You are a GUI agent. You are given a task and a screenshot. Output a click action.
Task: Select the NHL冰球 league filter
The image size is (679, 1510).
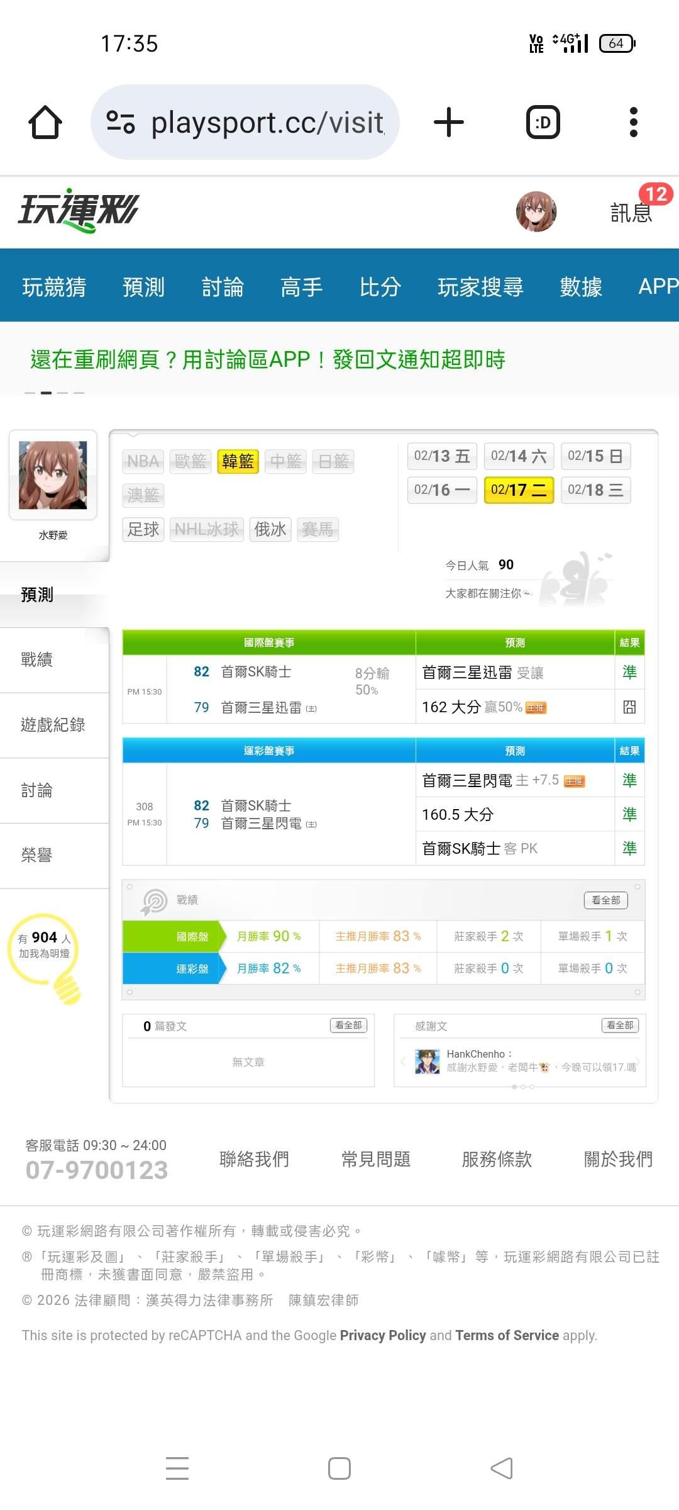tap(207, 529)
